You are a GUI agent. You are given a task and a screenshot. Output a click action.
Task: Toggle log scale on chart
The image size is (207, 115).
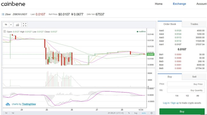tap(136, 113)
